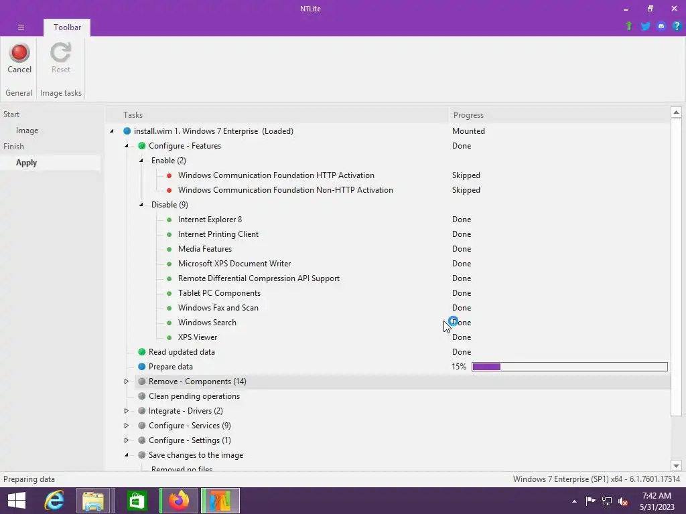Launch Internet Explorer from the taskbar
The width and height of the screenshot is (686, 514).
pyautogui.click(x=54, y=501)
